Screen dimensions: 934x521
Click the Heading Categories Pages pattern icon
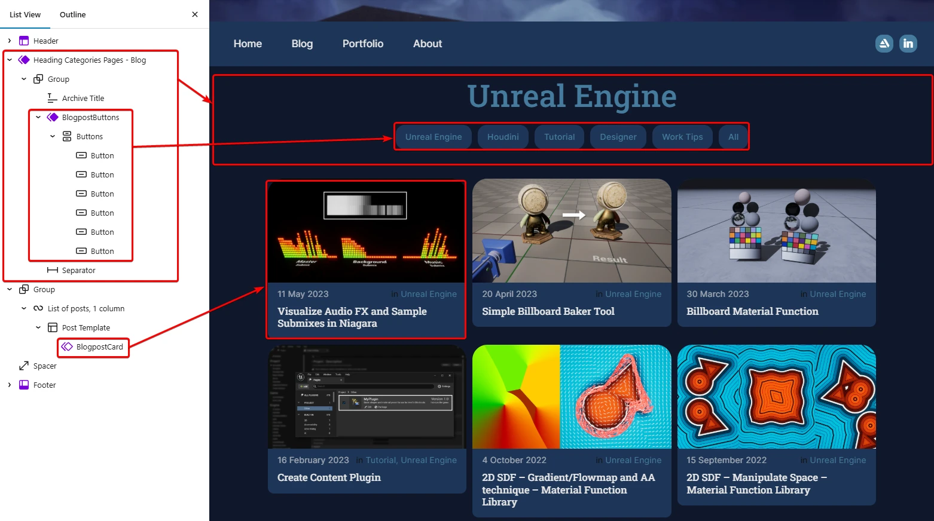click(24, 60)
